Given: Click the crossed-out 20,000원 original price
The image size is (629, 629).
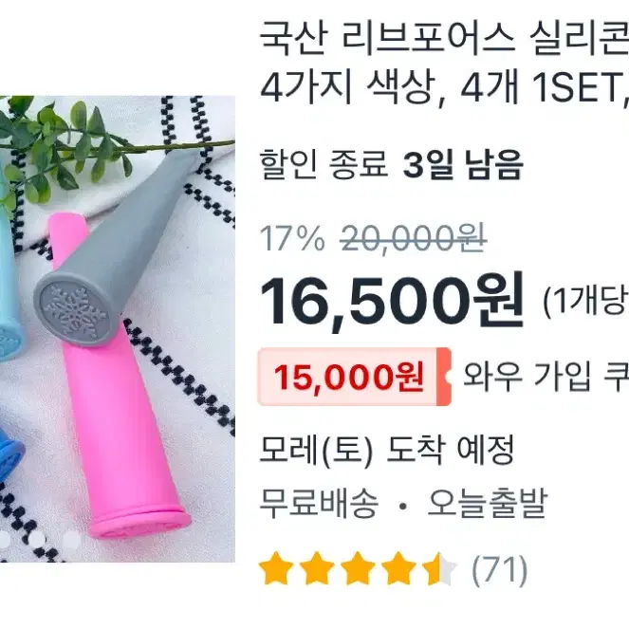Looking at the screenshot, I should click(414, 238).
